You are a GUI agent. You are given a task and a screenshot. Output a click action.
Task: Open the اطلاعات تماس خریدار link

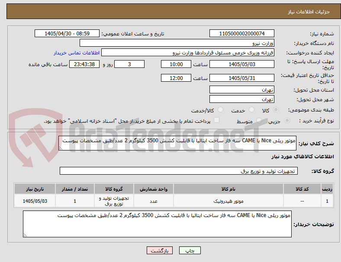pyautogui.click(x=77, y=53)
